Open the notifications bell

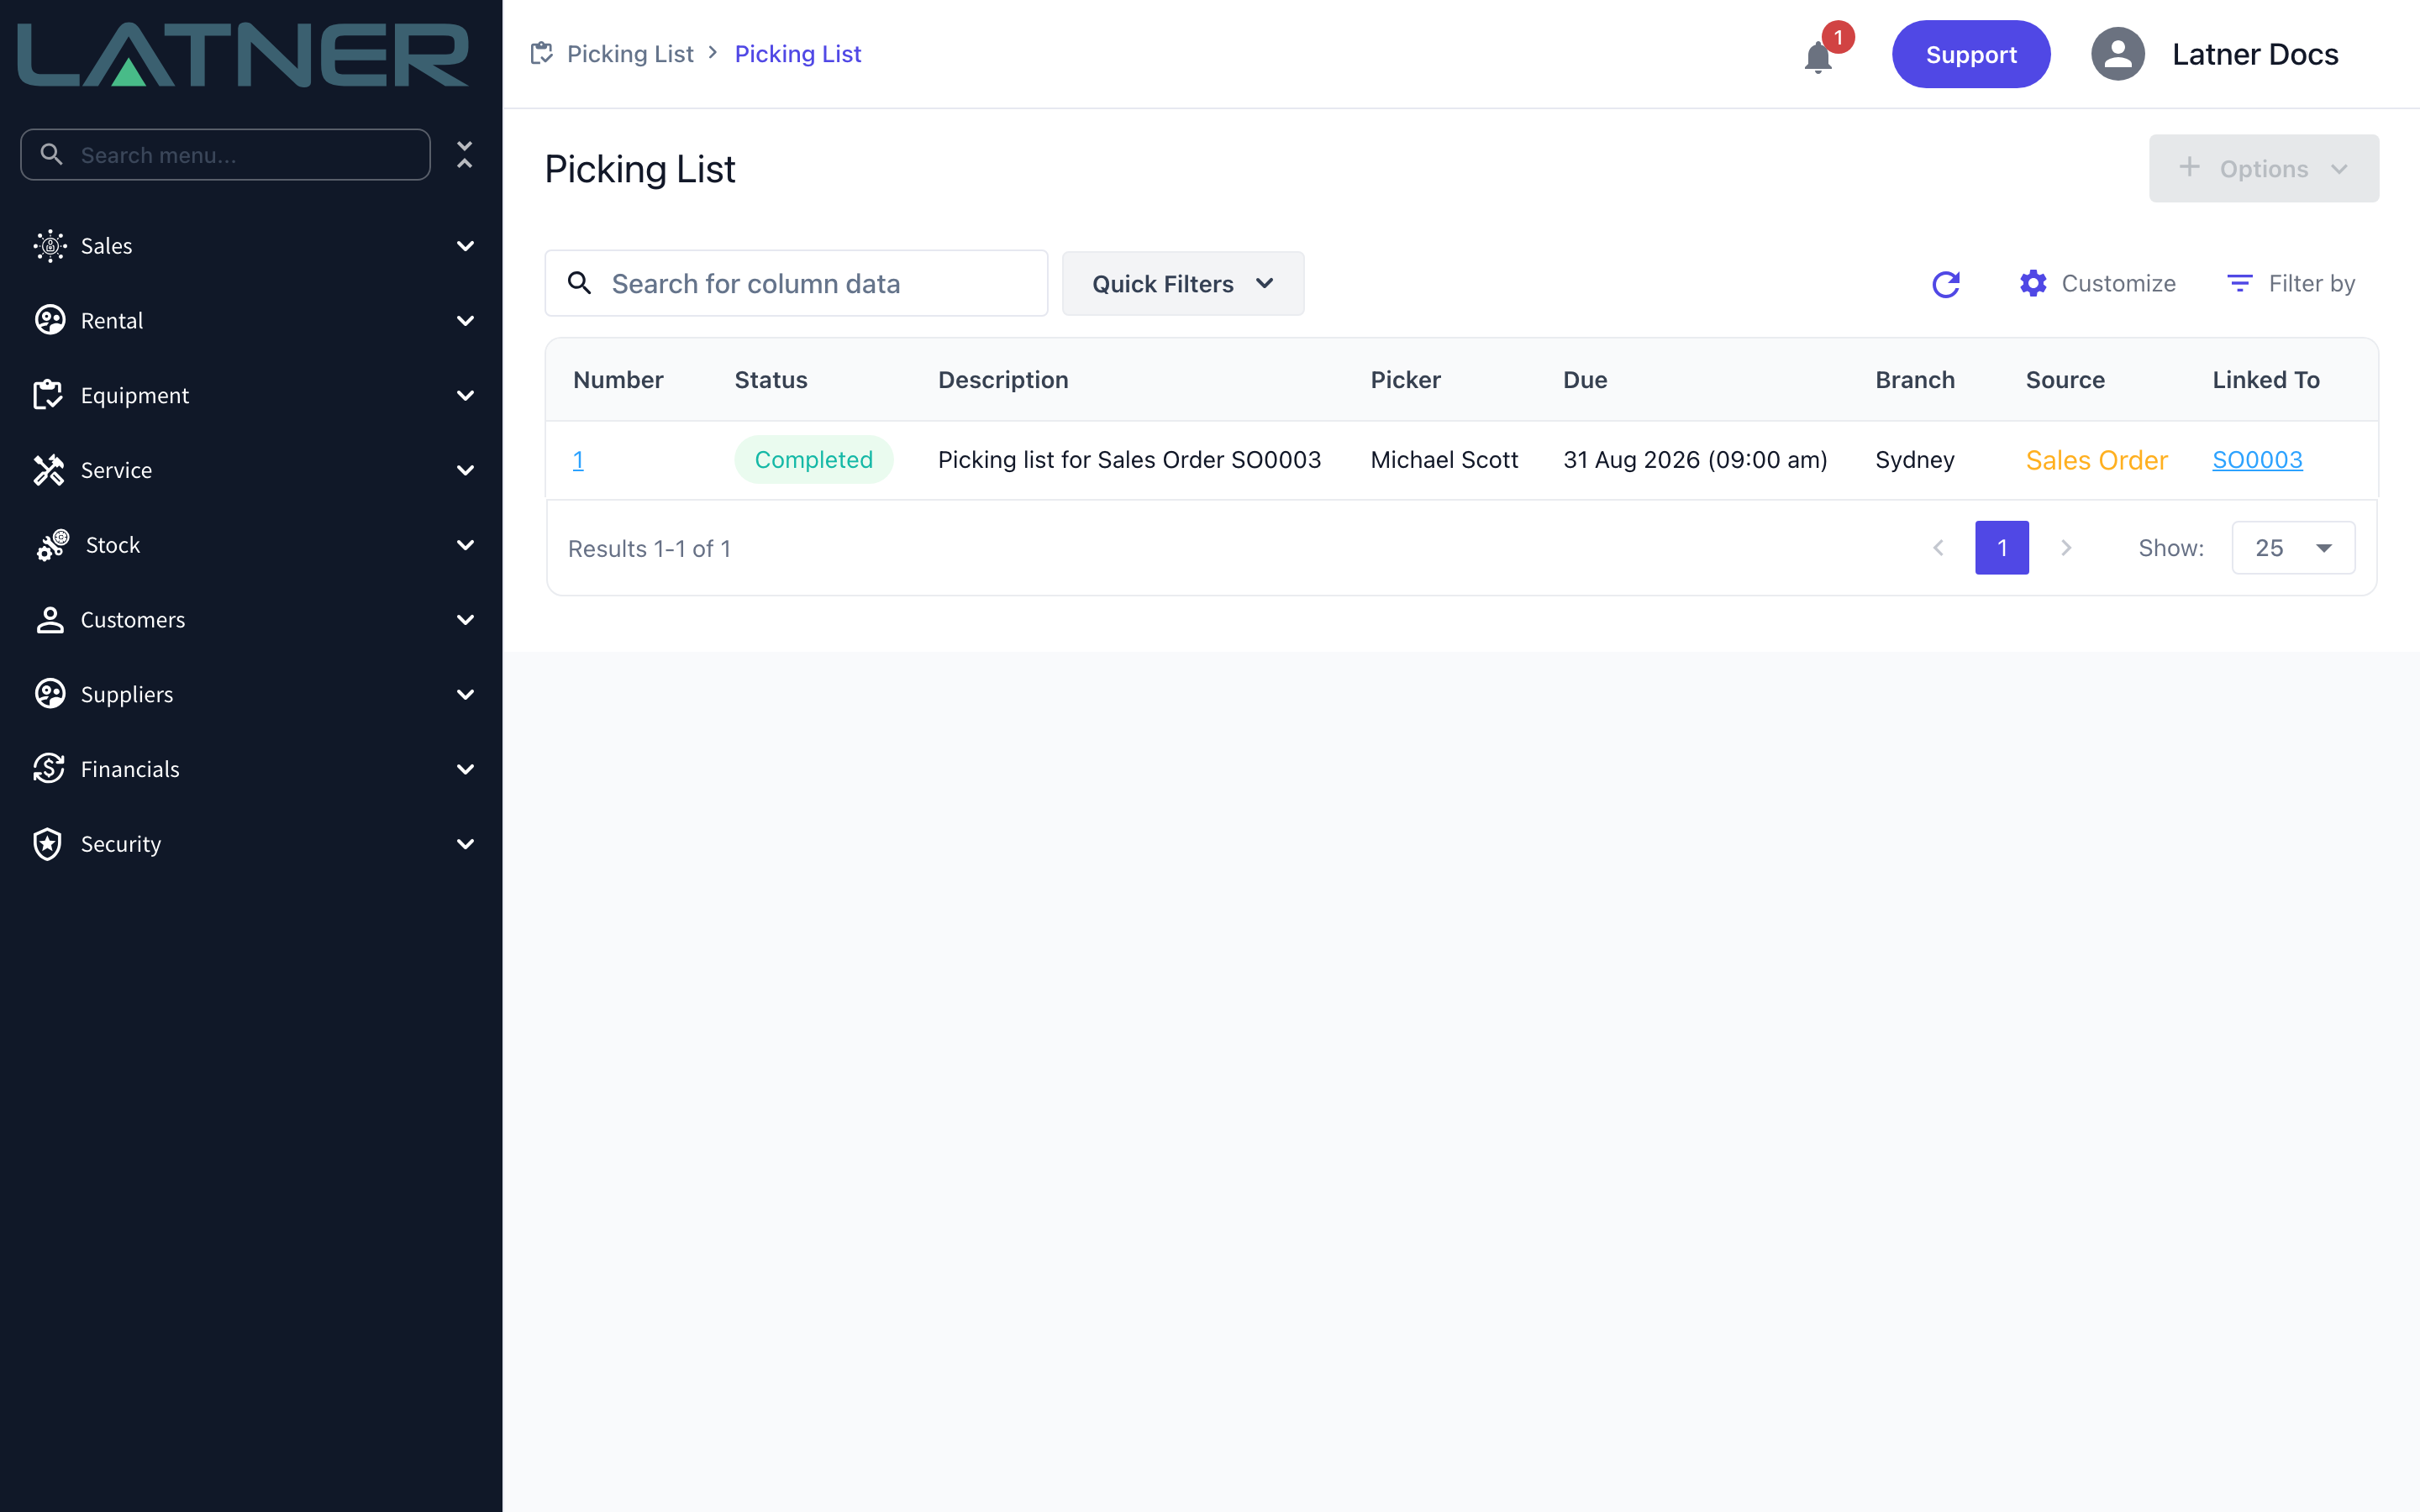[x=1818, y=57]
